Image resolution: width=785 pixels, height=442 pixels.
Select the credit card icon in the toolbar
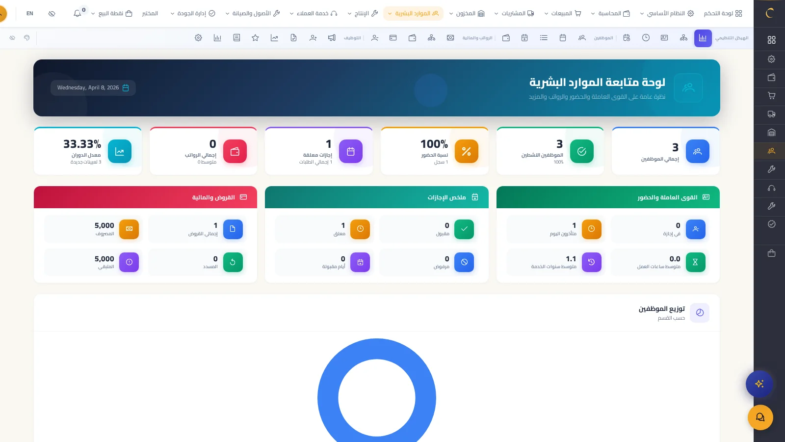393,38
